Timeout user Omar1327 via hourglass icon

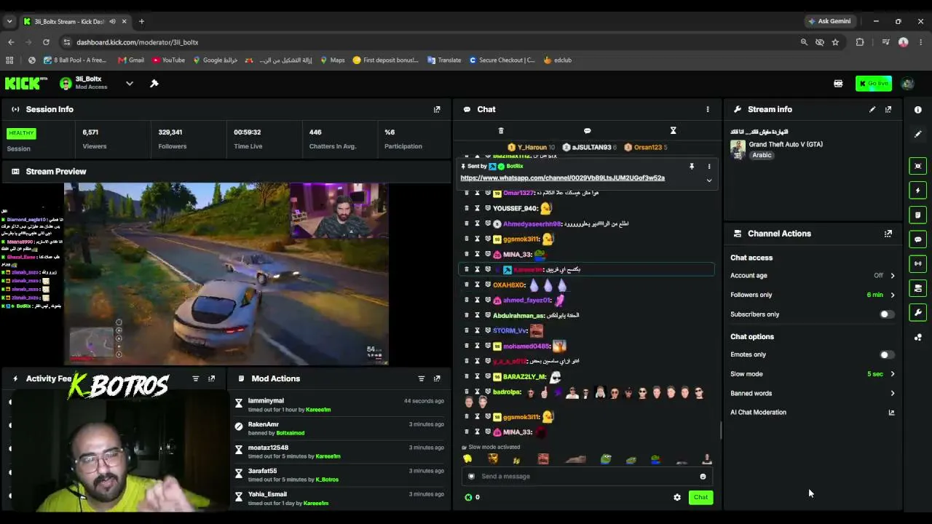click(477, 193)
